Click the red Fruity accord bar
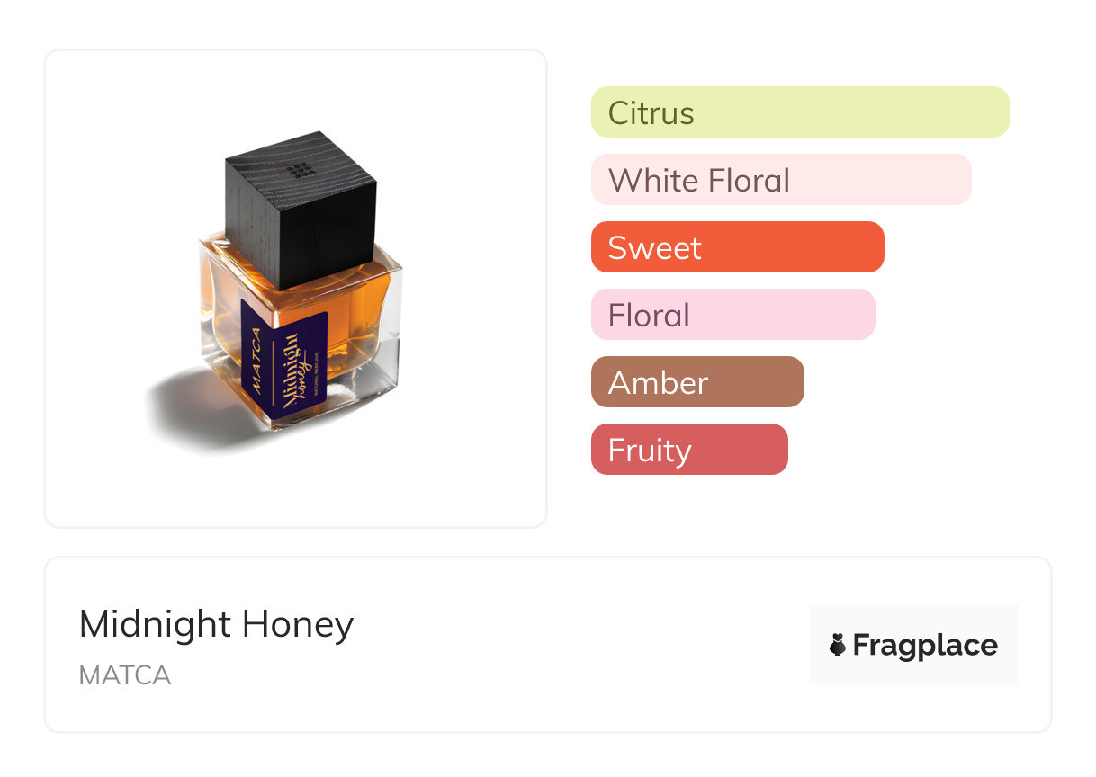Image resolution: width=1096 pixels, height=777 pixels. pos(689,450)
